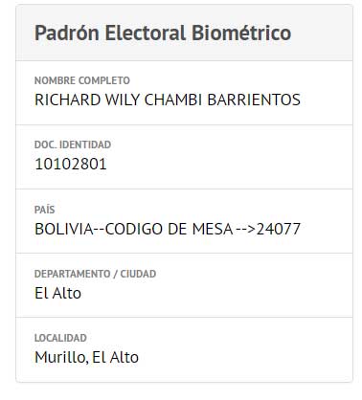Select the El Alto city value
Image resolution: width=362 pixels, height=400 pixels.
click(57, 293)
